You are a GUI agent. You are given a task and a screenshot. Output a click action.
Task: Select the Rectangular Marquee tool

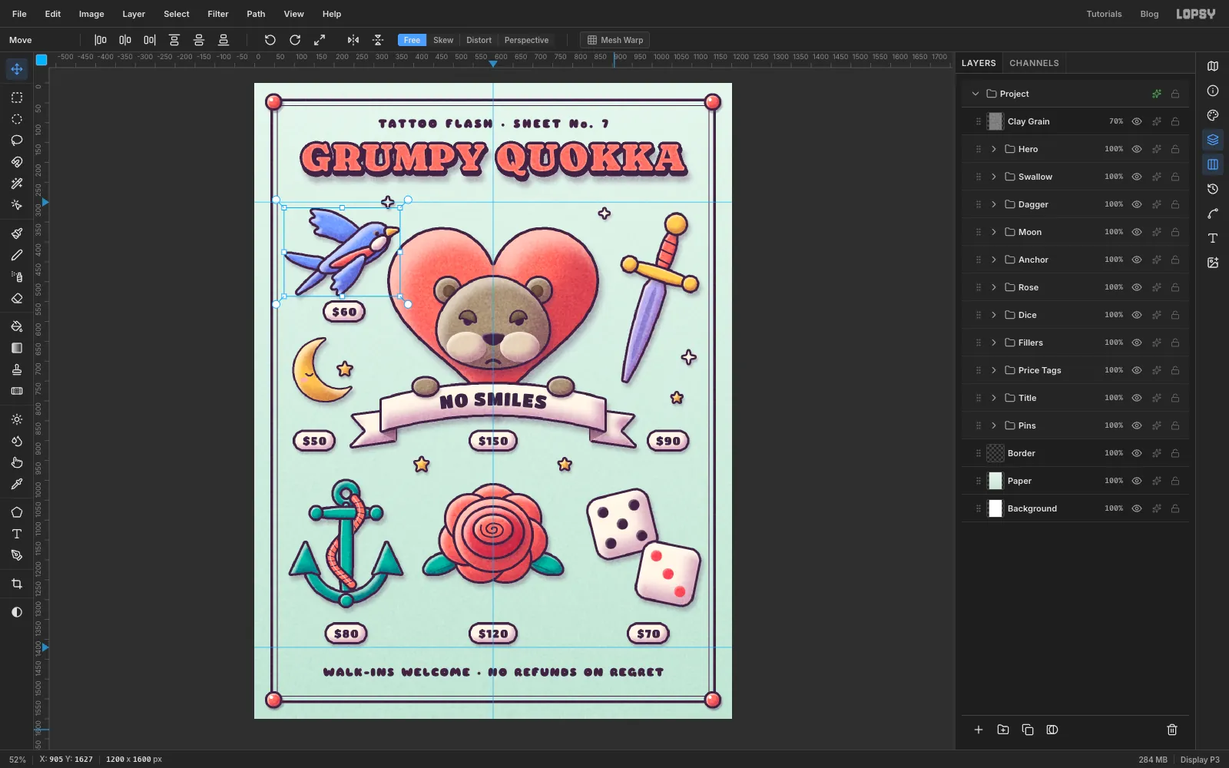[x=17, y=98]
